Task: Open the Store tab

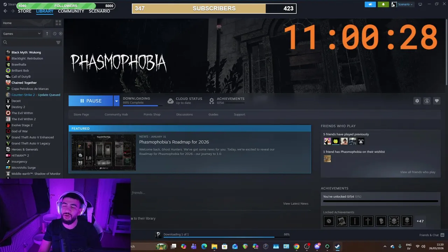Action: pos(24,11)
